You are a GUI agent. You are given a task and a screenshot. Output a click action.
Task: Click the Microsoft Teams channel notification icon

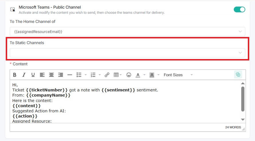pyautogui.click(x=13, y=9)
